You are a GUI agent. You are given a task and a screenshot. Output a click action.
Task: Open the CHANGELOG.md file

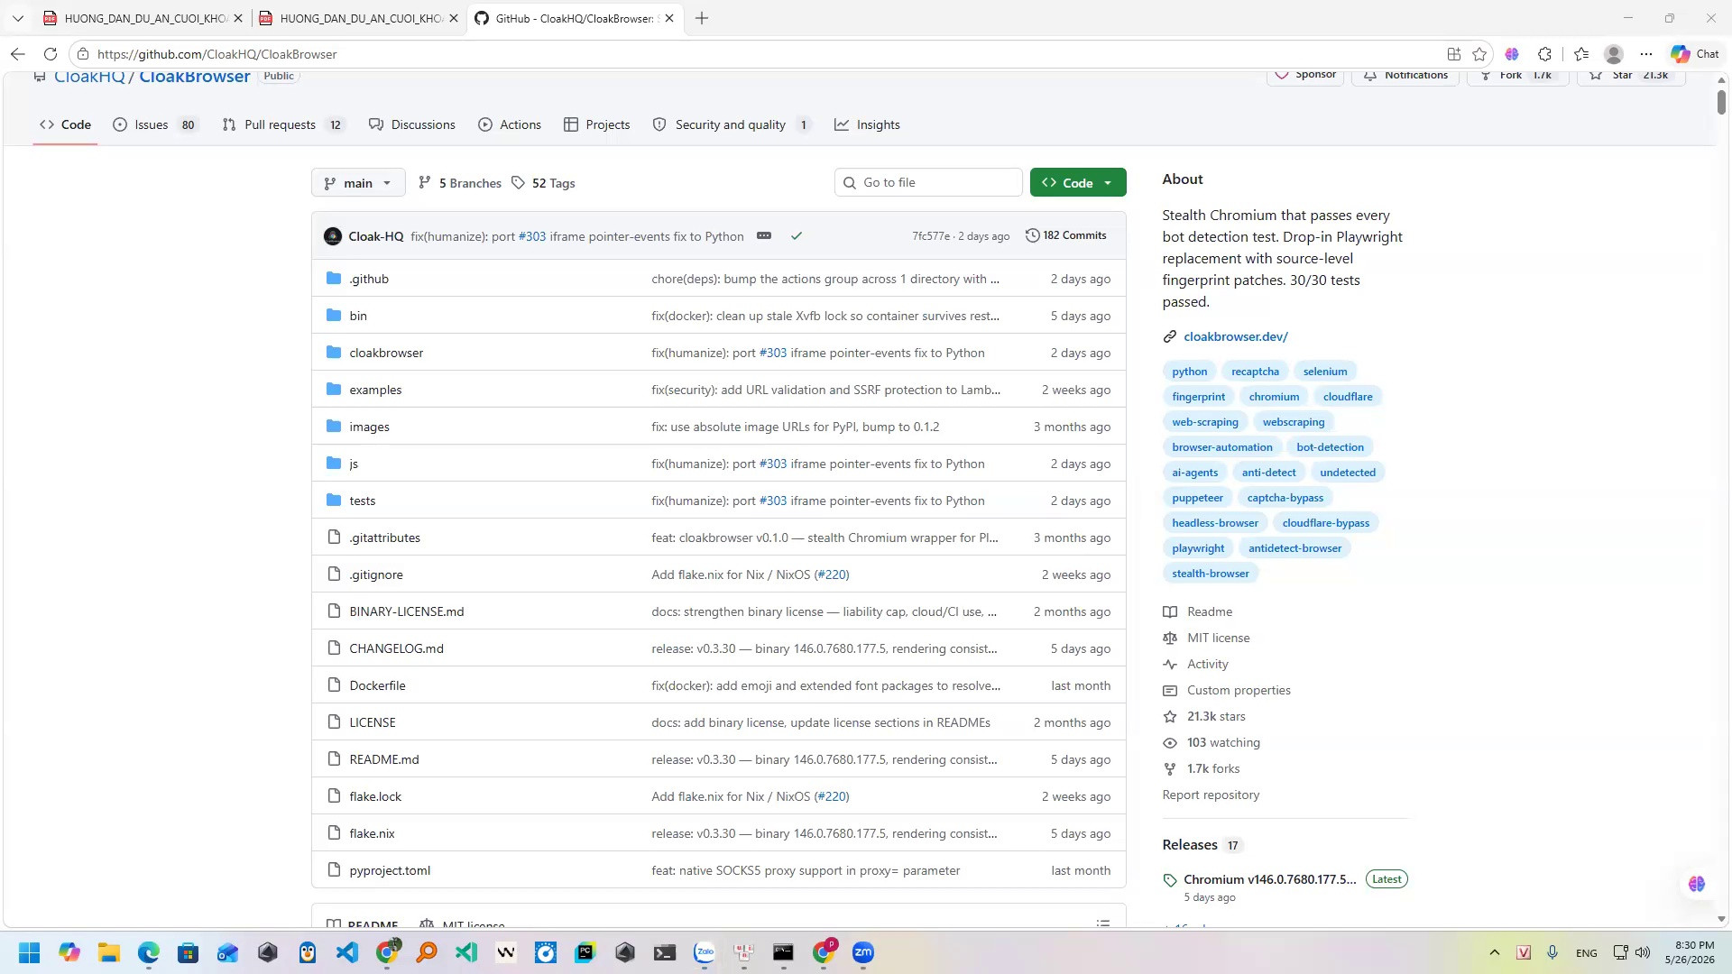396,648
